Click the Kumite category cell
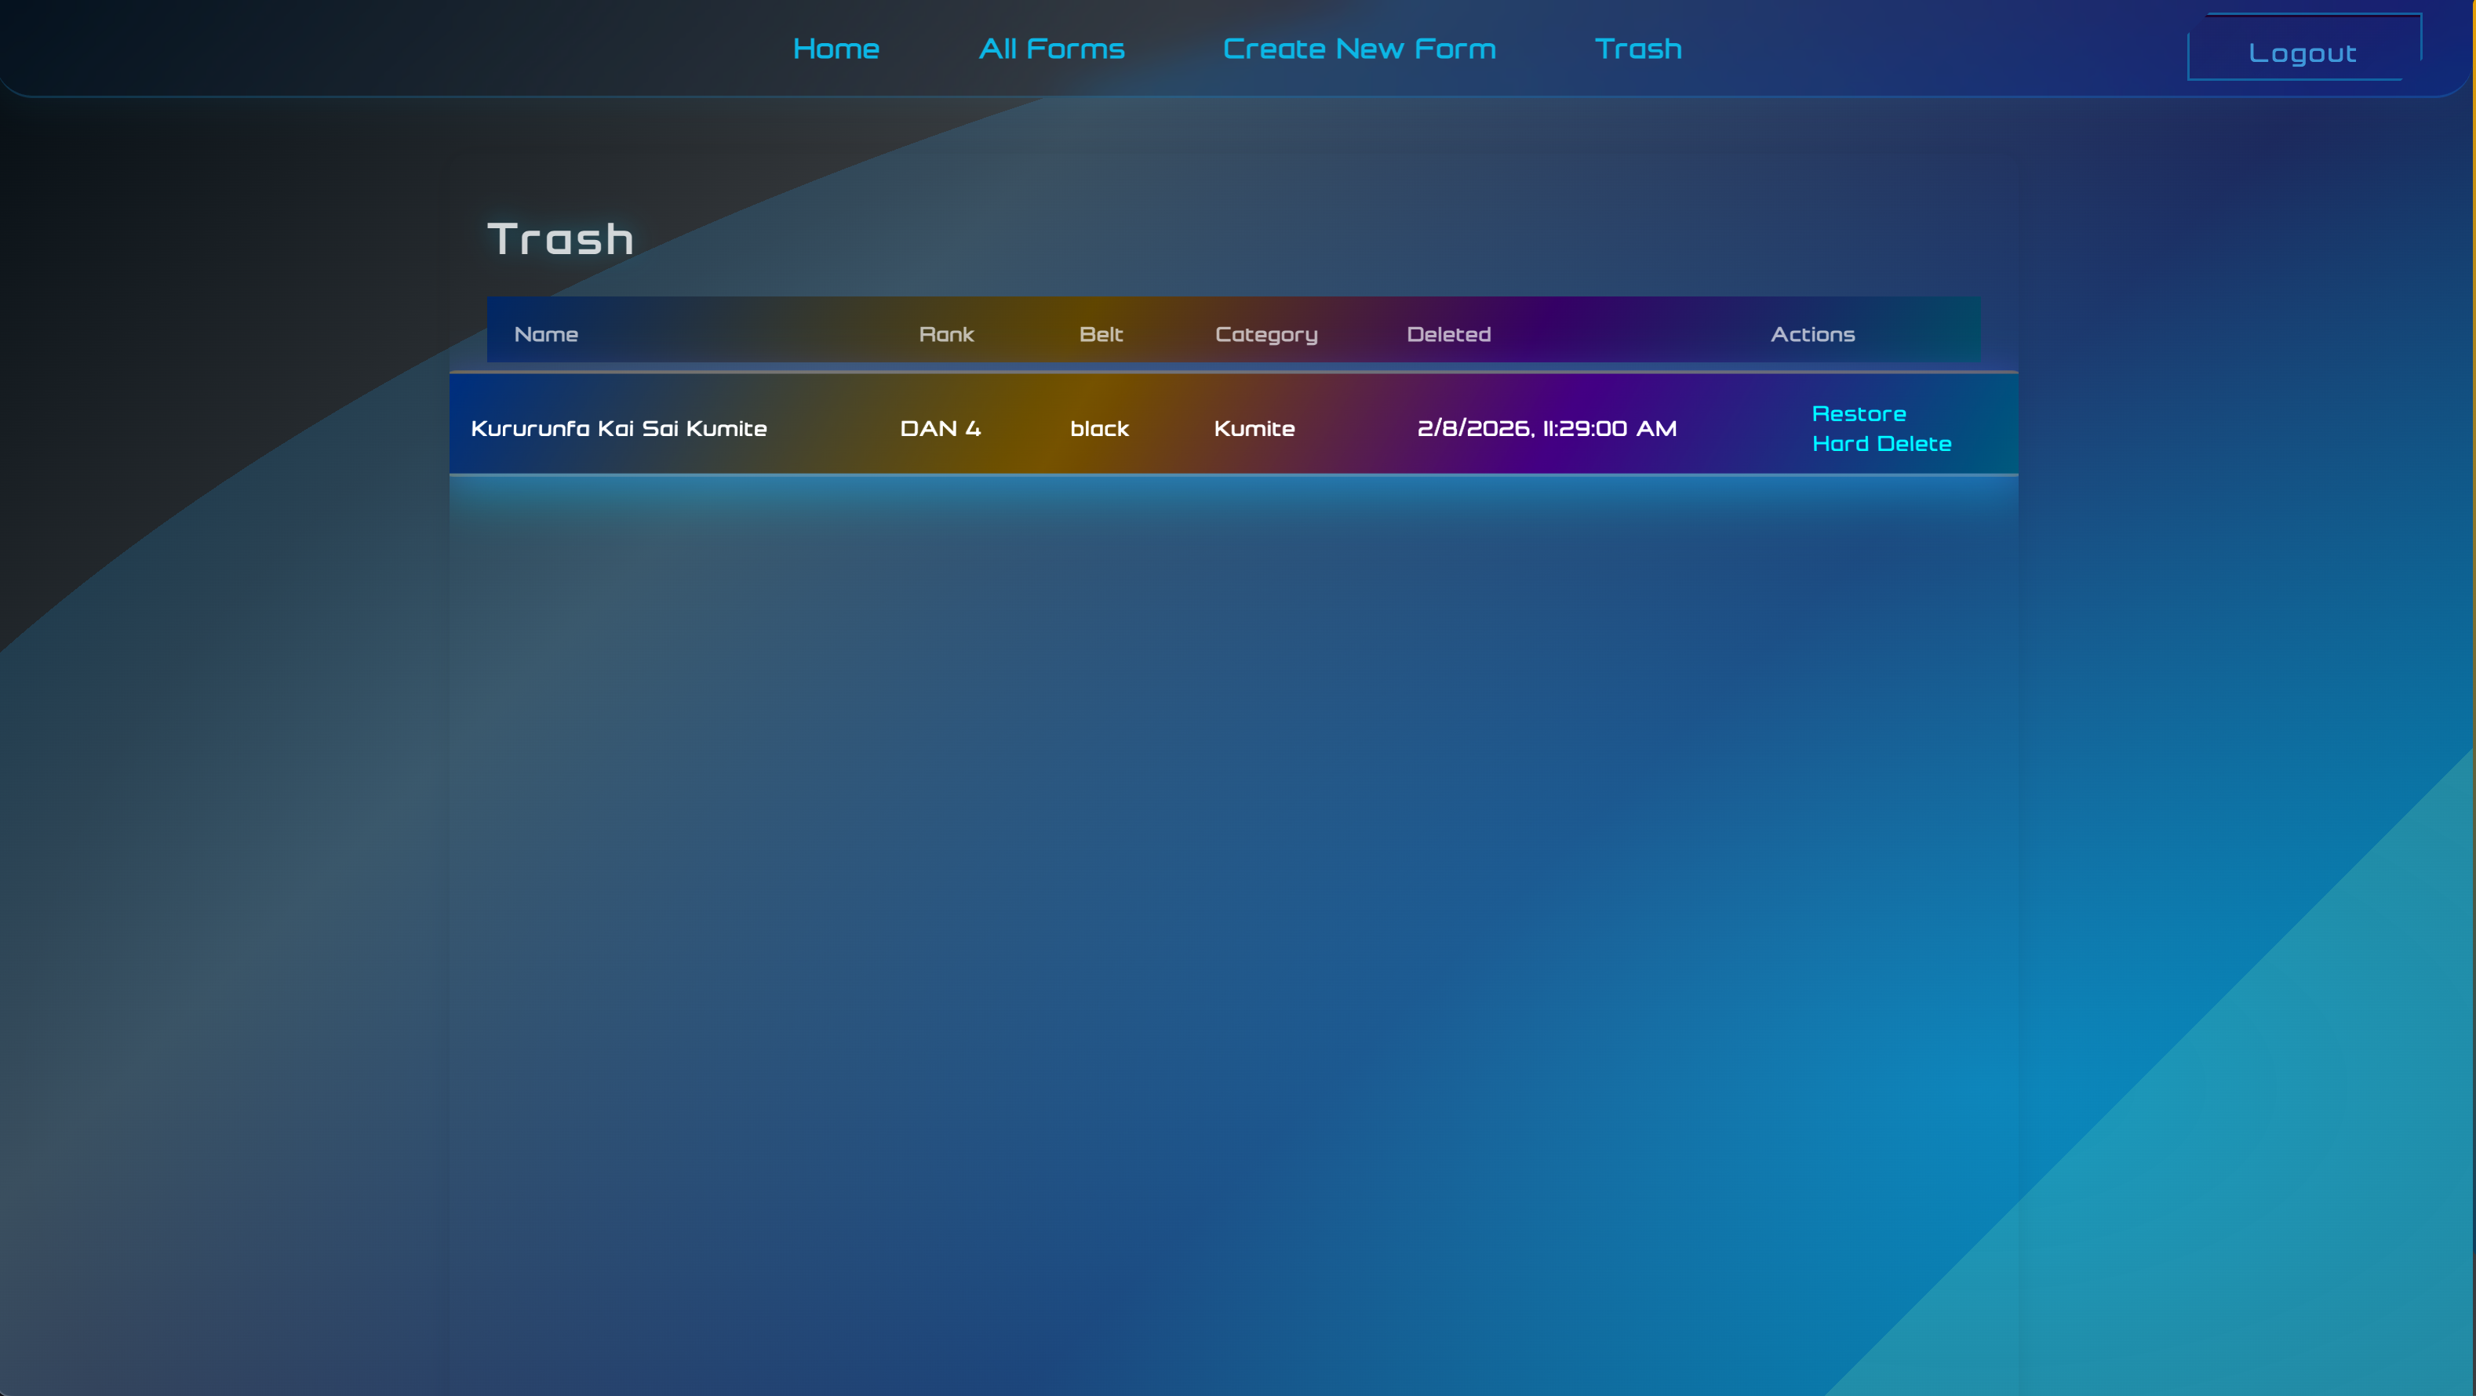 [1254, 428]
